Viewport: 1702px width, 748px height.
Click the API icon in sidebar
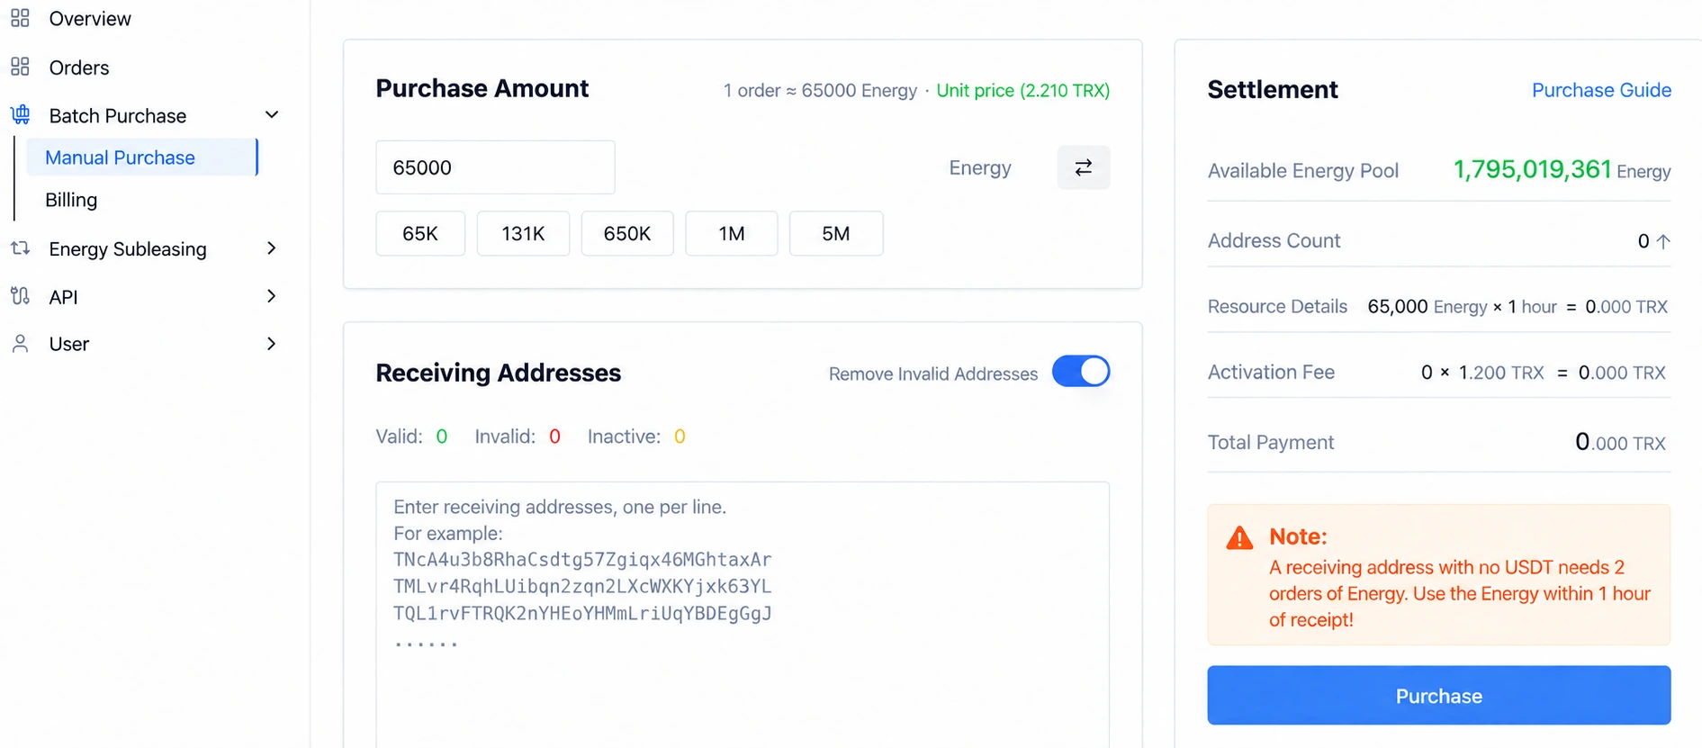click(20, 295)
